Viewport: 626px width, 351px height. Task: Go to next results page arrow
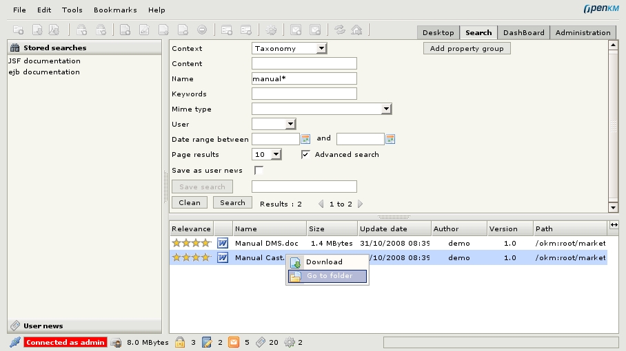360,204
